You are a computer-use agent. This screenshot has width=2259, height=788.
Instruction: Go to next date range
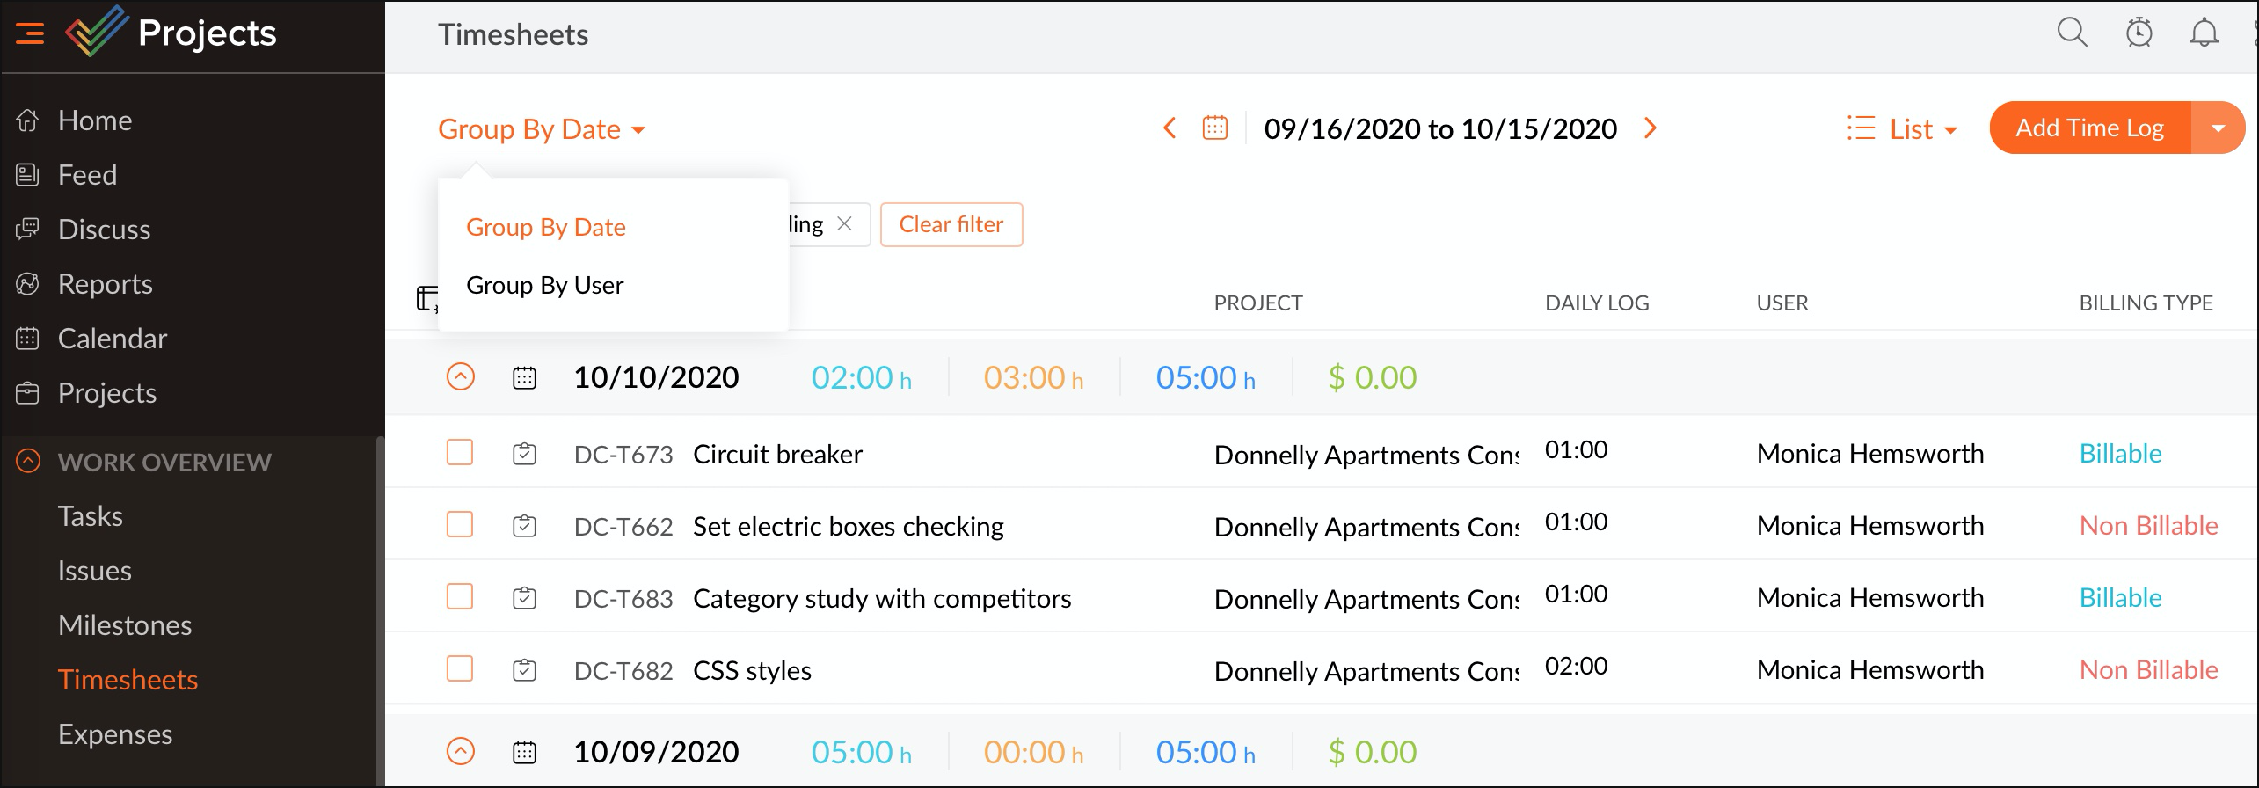click(1651, 128)
